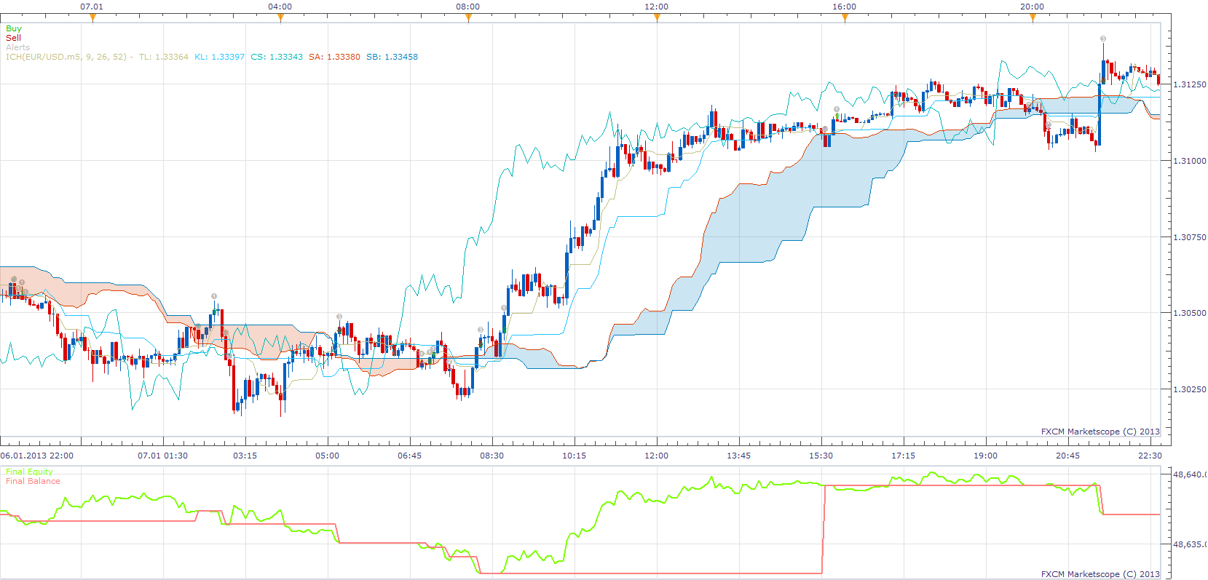Click the 1.31250 price axis label
Screen dimensions: 1208x580
1189,84
